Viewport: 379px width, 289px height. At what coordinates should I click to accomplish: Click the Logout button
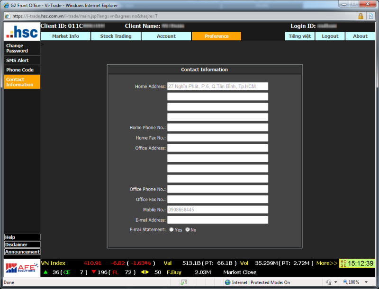pos(330,36)
